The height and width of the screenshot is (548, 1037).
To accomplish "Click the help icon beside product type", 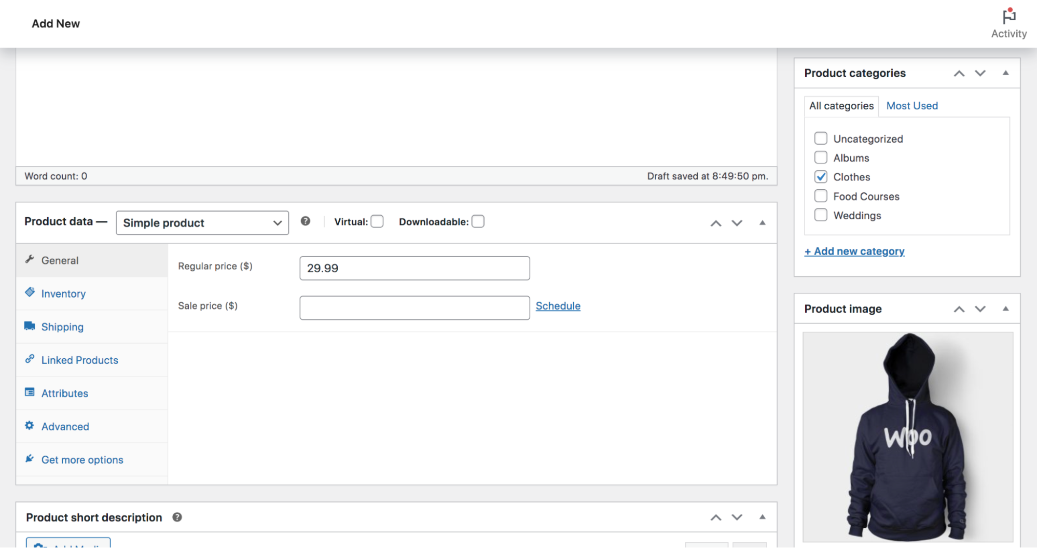I will (x=306, y=221).
